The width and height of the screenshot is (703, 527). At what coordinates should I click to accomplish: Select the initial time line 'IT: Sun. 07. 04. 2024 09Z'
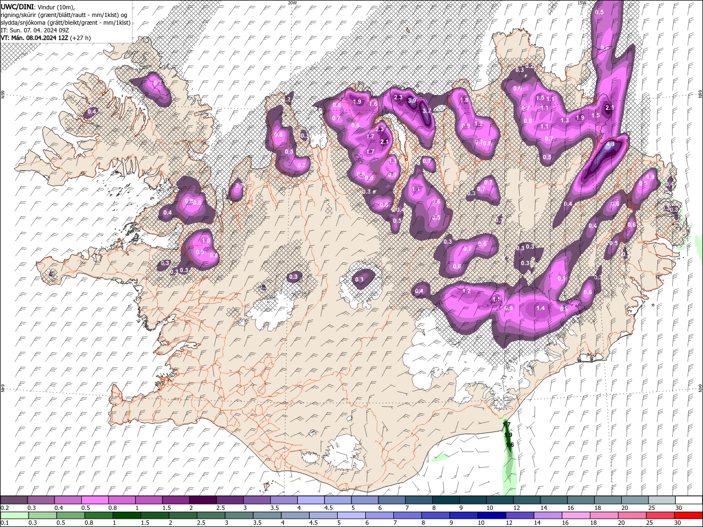point(35,30)
